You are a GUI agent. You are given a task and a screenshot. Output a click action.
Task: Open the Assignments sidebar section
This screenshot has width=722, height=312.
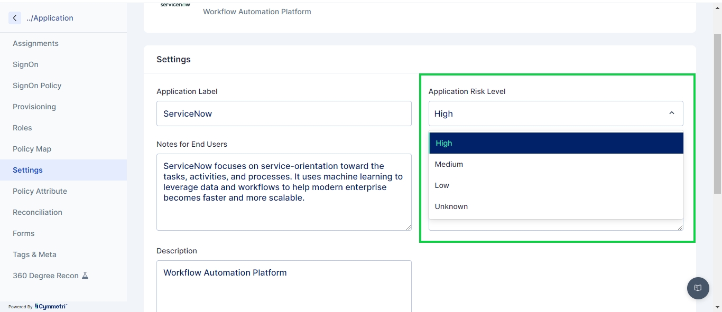pyautogui.click(x=35, y=43)
